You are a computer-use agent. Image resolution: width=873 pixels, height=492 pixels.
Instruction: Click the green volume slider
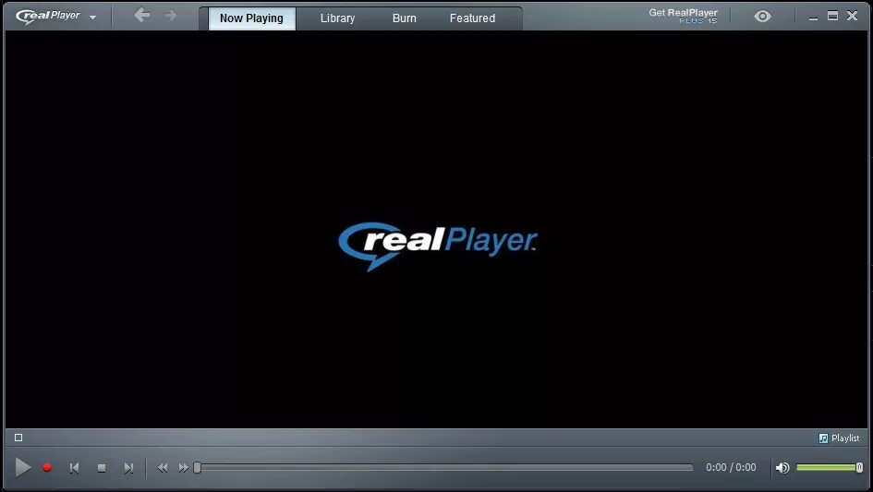tap(829, 467)
